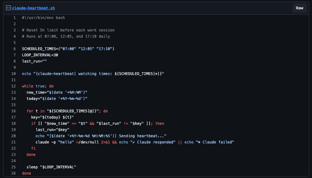
Task: Click the '# Runs at 07:00, 12:05, and 17:10 daily' comment
Action: tap(66, 36)
